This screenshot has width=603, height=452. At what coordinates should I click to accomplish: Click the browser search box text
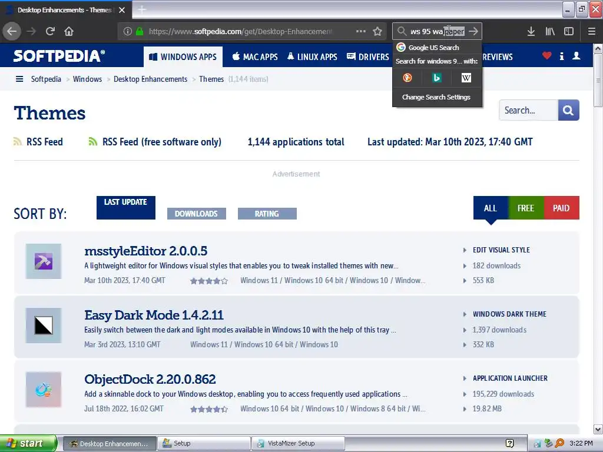click(x=438, y=32)
